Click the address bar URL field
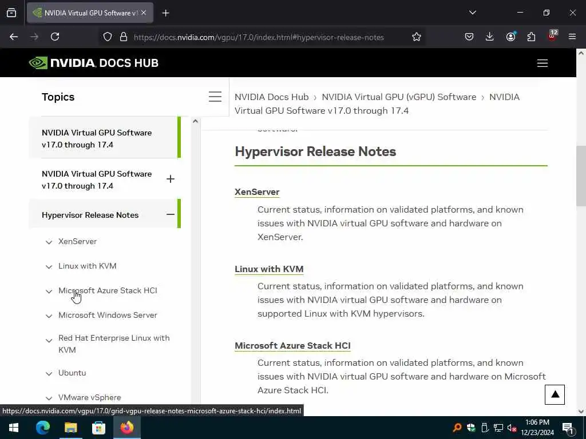This screenshot has width=586, height=439. [259, 37]
